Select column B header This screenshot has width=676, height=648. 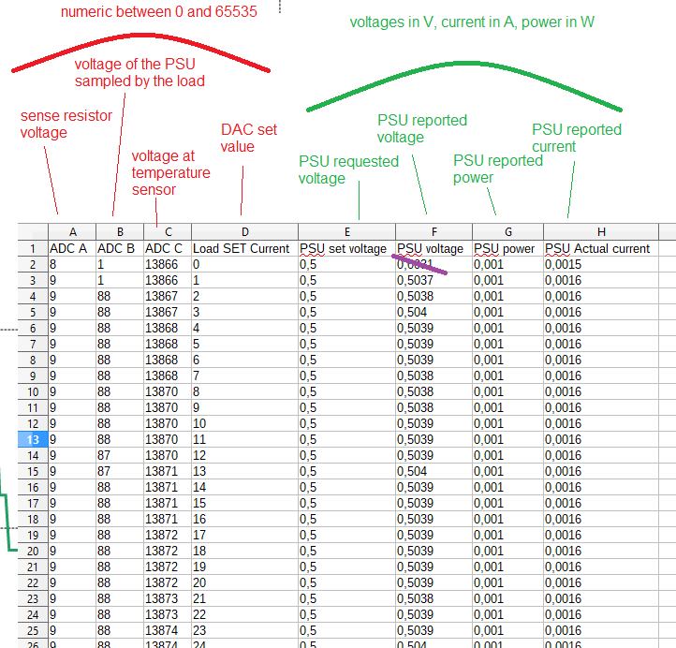tap(119, 232)
